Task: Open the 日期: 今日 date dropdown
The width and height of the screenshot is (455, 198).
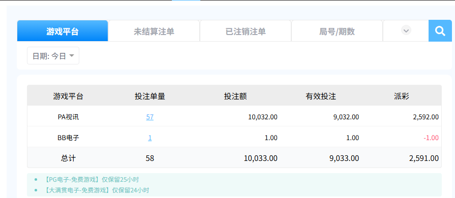Action: pos(53,56)
